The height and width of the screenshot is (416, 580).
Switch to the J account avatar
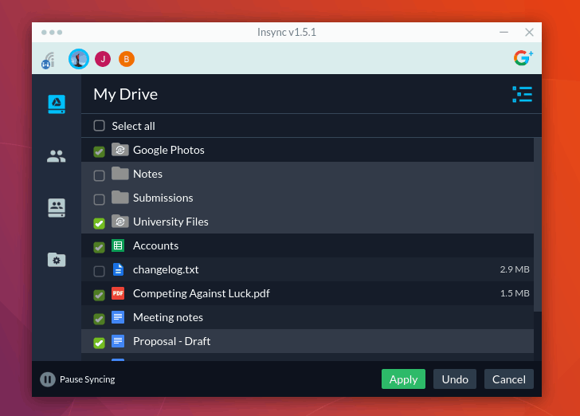(103, 59)
